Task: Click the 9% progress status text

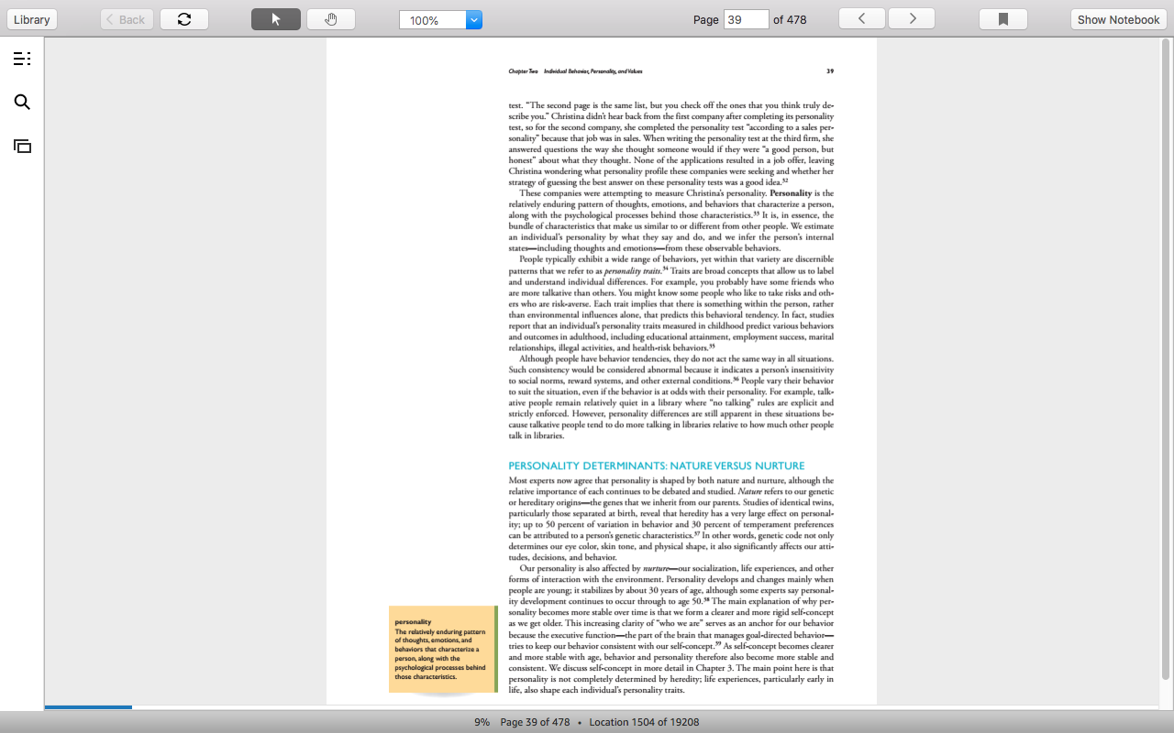Action: click(482, 722)
